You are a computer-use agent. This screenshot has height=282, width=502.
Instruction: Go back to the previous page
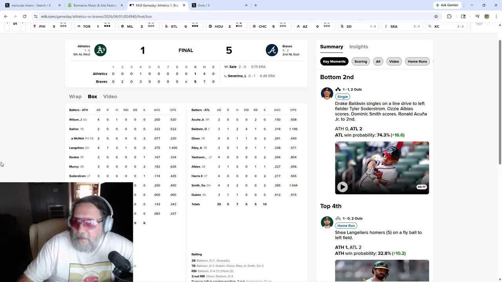coord(6,16)
